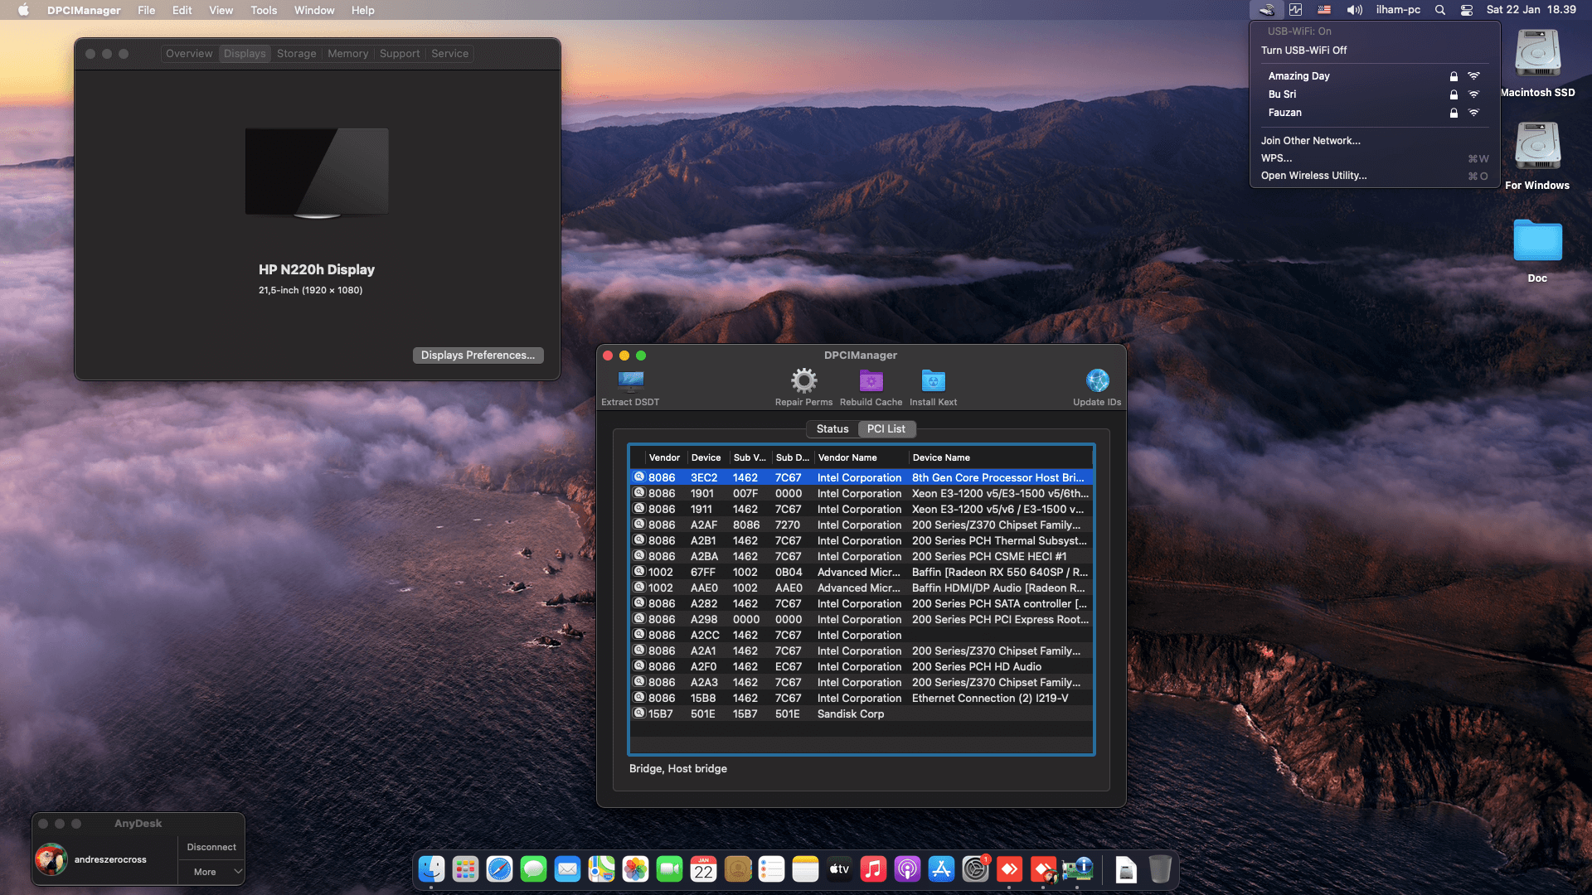
Task: Select the Sandisk Corp row
Action: pyautogui.click(x=861, y=714)
